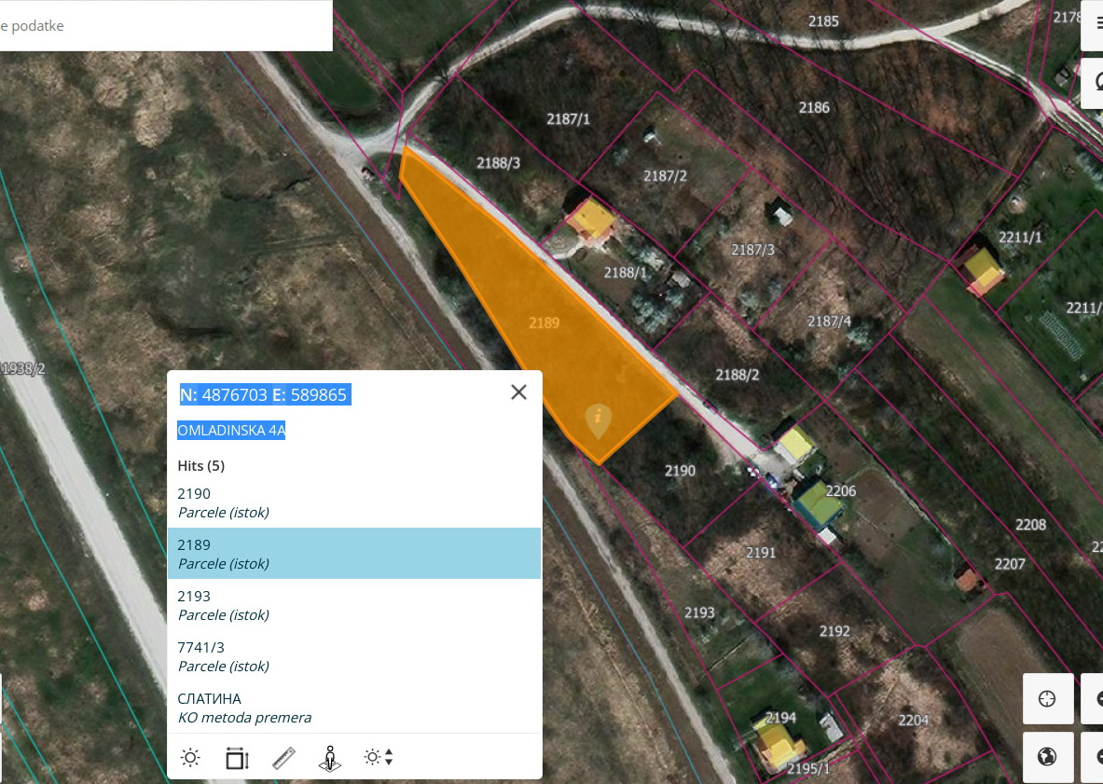Click parcel label 2187/1 on the map
Viewport: 1103px width, 784px height.
coord(569,118)
